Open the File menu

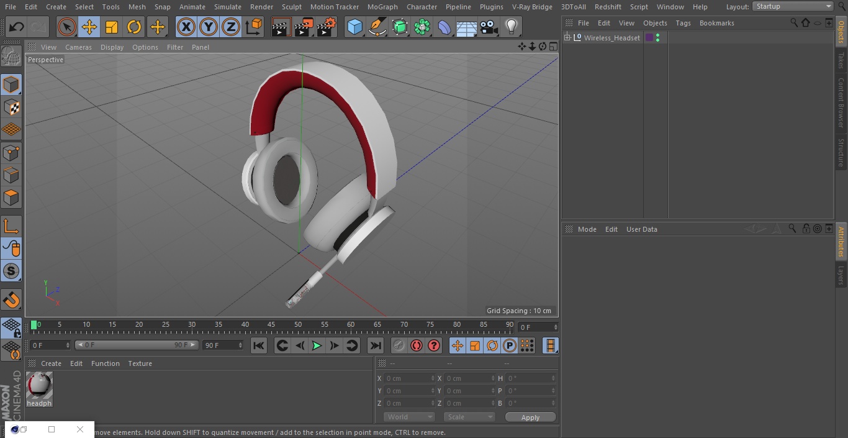pyautogui.click(x=11, y=7)
